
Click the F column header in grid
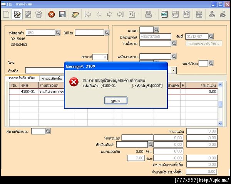(183, 85)
